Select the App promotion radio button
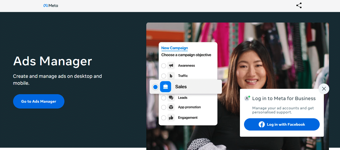This screenshot has width=340, height=150. click(x=163, y=108)
